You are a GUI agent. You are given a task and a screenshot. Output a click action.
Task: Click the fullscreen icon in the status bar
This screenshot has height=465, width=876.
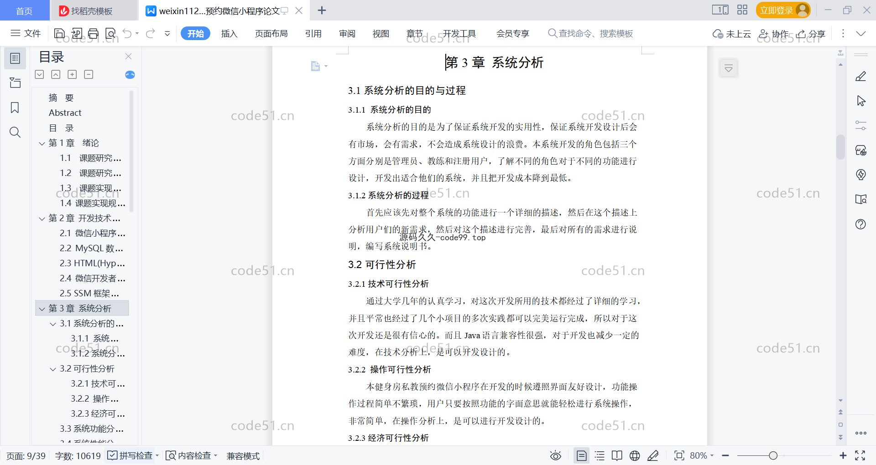(x=860, y=455)
